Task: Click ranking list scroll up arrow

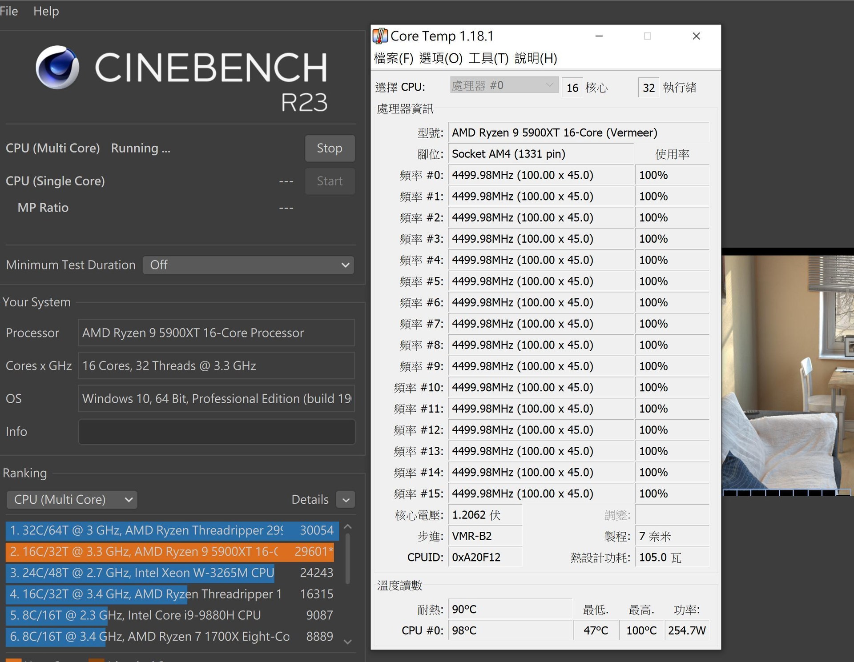Action: (348, 527)
